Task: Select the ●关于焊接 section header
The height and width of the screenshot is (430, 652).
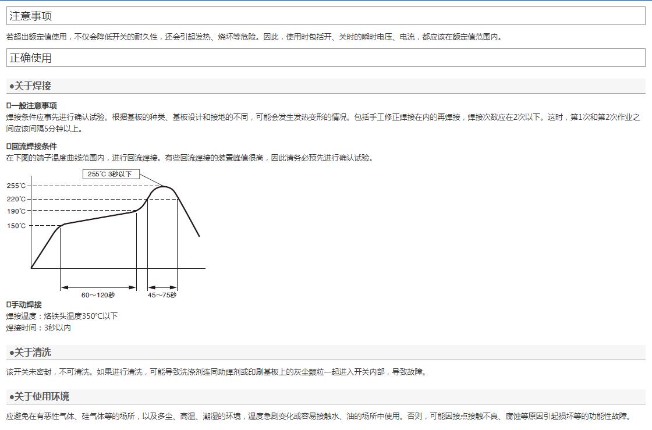Action: [x=30, y=86]
